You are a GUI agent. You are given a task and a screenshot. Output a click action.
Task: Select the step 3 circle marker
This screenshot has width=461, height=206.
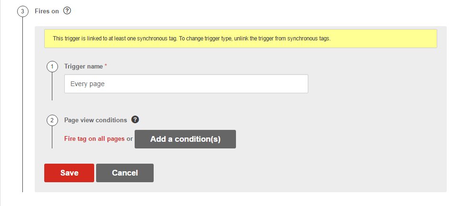pyautogui.click(x=23, y=11)
